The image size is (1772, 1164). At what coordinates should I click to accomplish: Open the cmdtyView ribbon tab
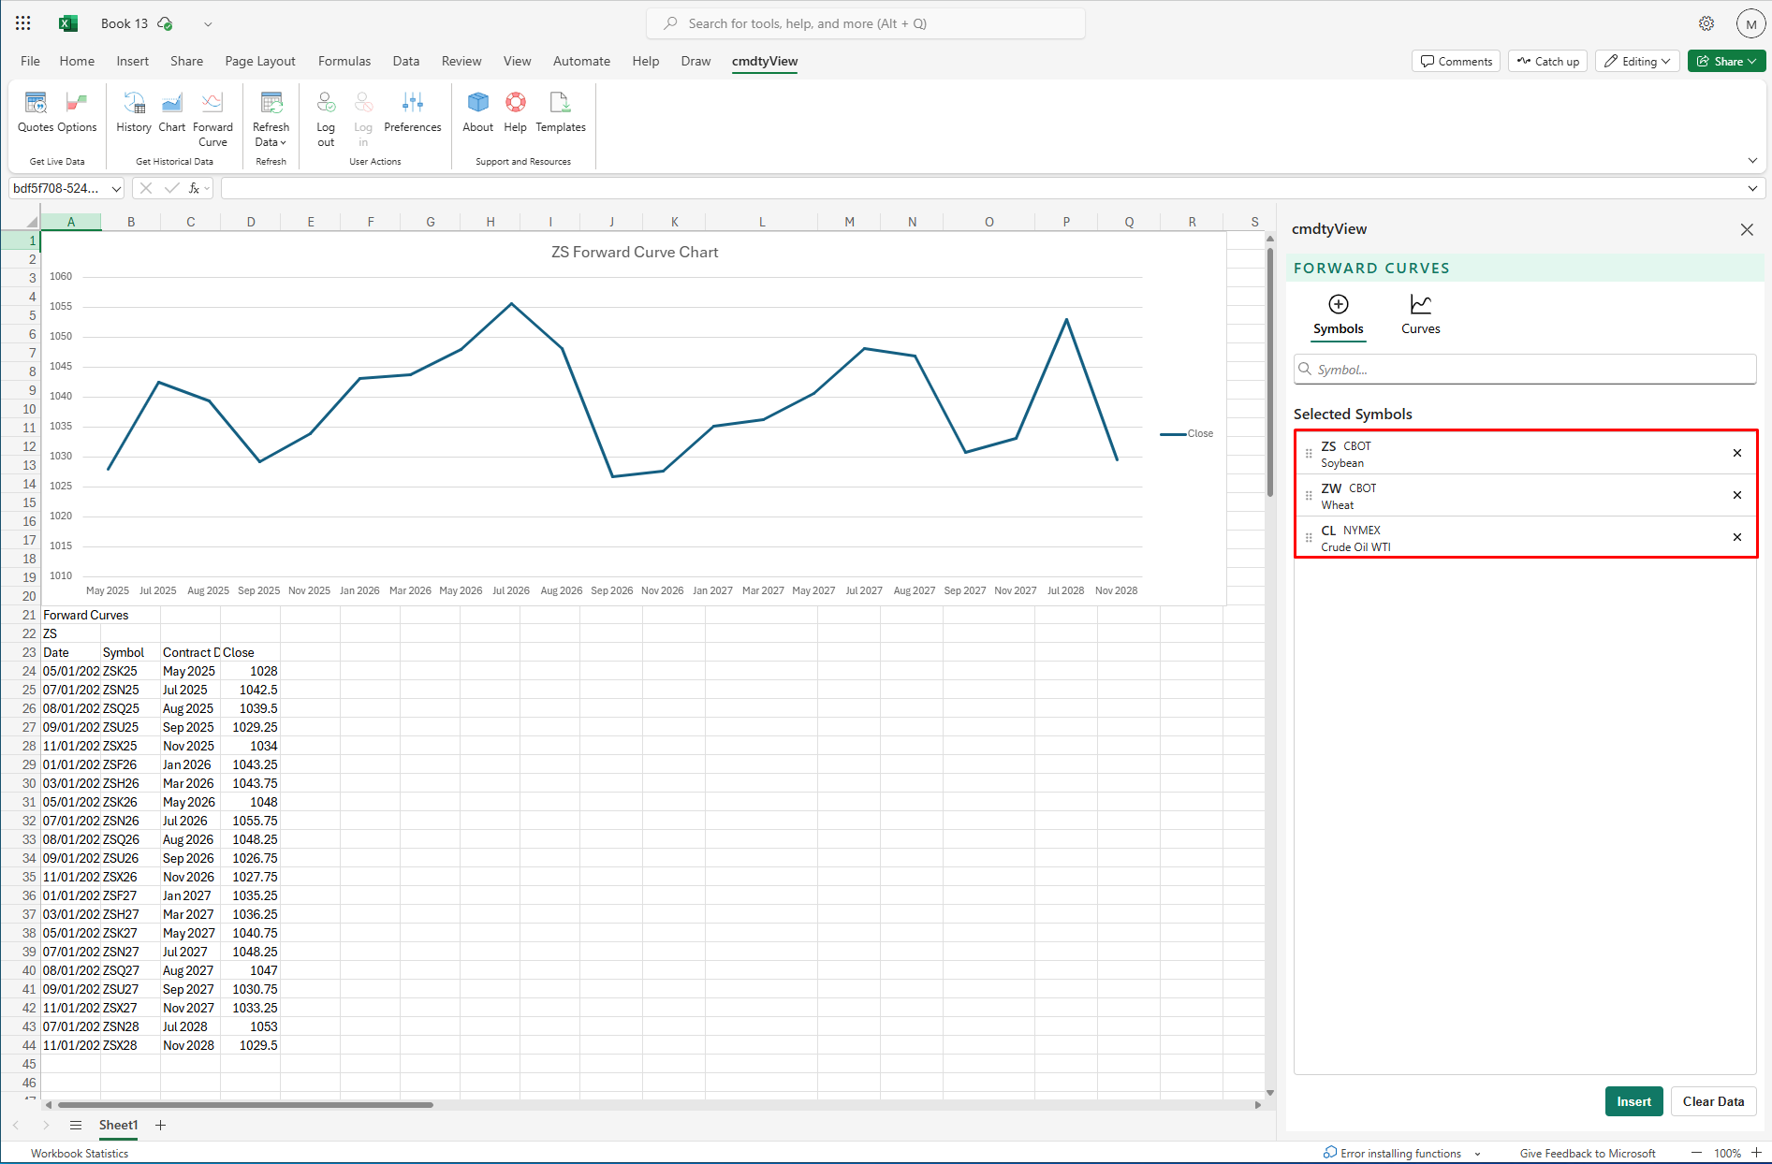click(x=764, y=61)
